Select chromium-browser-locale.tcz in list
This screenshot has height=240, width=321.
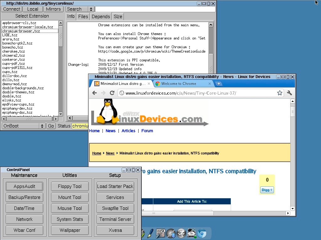[x=28, y=27]
